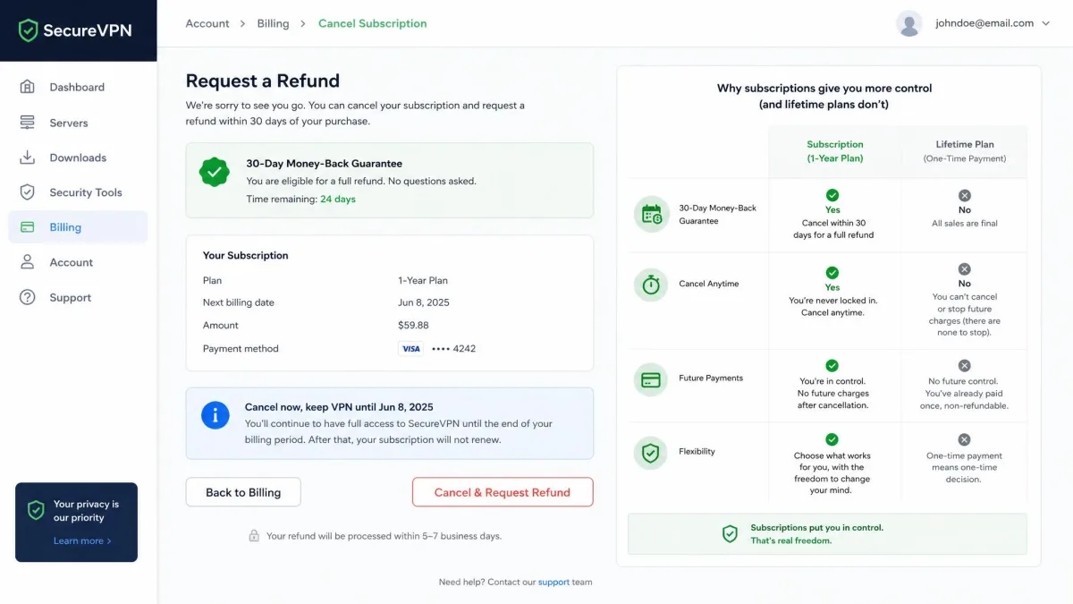Click the Subscription (1-Year Plan) column header
Viewport: 1073px width, 604px height.
(x=835, y=151)
